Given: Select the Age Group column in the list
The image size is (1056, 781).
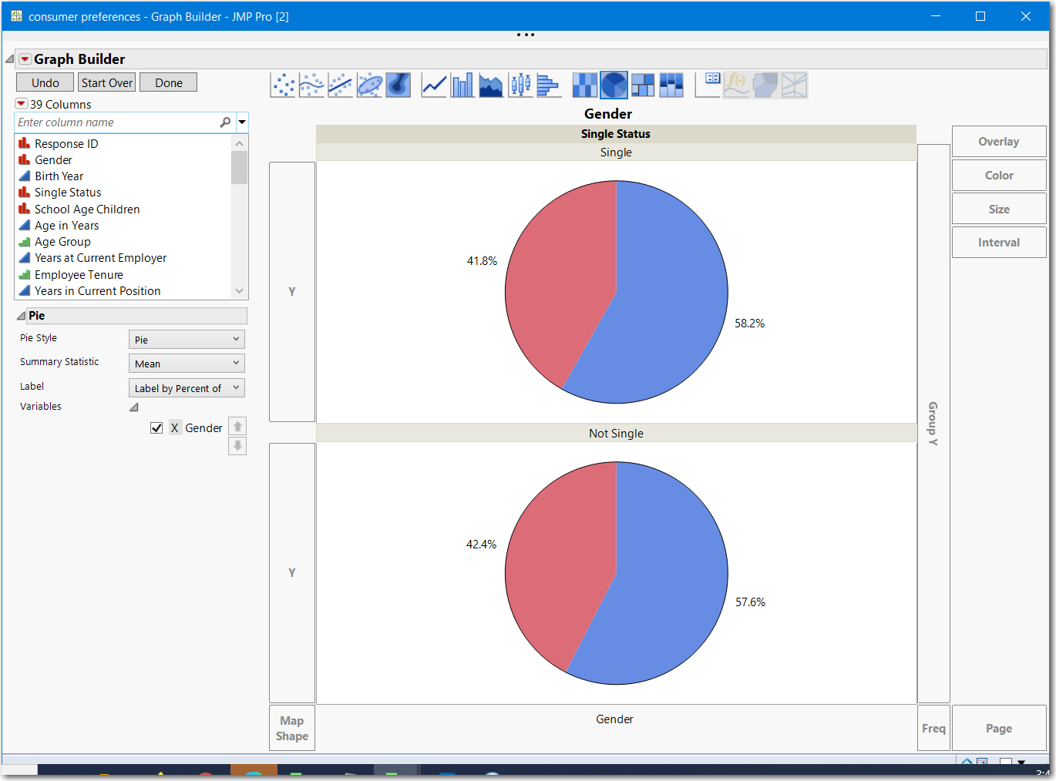Looking at the screenshot, I should tap(62, 241).
